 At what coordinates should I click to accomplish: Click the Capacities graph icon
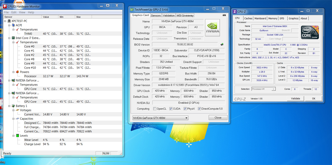point(18,118)
